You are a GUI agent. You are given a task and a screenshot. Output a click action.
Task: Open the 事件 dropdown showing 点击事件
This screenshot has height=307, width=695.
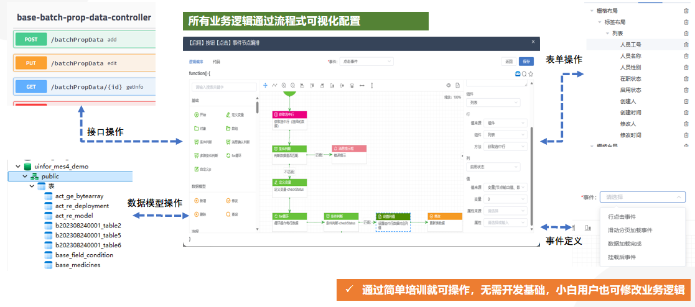pos(366,62)
